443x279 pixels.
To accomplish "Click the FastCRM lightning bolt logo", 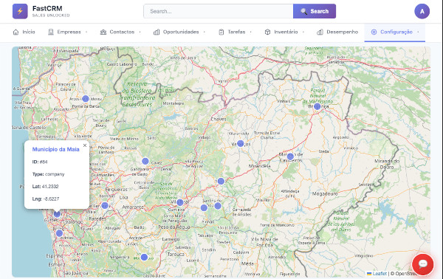I will (20, 11).
